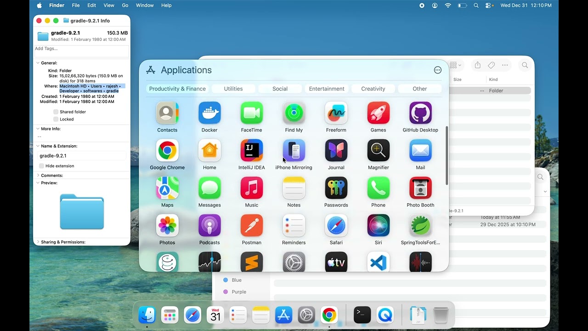
Task: Enable the Locked checkbox
Action: click(56, 119)
